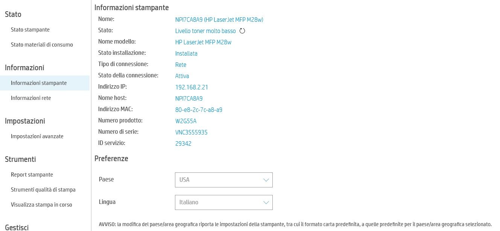
Task: Click the refresh icon next to toner status
Action: click(242, 31)
